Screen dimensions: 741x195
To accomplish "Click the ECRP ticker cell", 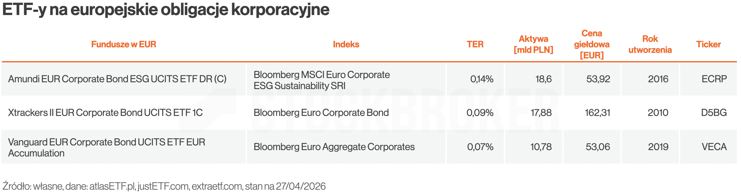I will tap(714, 79).
